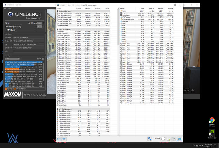
Task: Open HWiNFO sensor settings gear icon
Action: click(174, 139)
